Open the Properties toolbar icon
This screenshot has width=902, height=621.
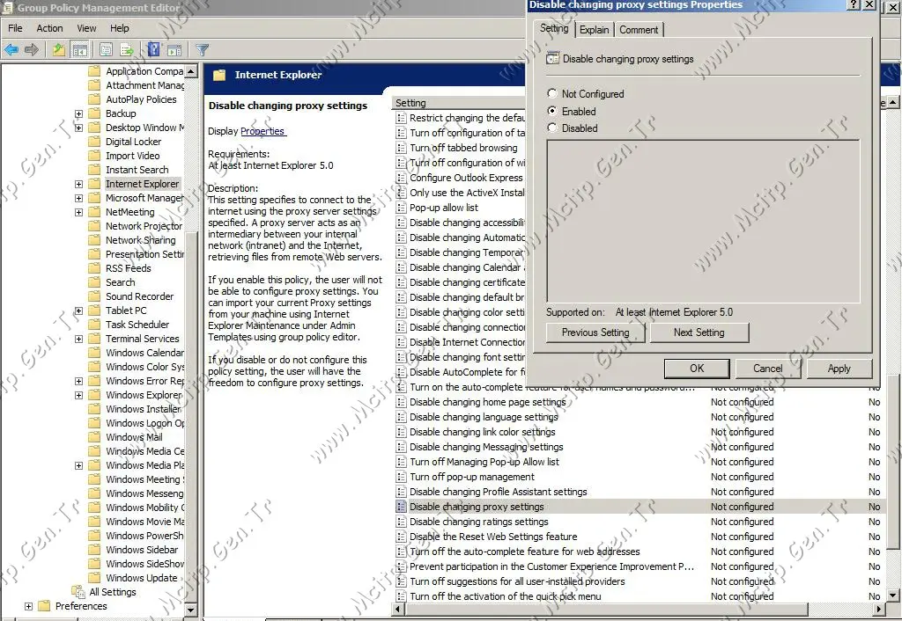pos(106,50)
